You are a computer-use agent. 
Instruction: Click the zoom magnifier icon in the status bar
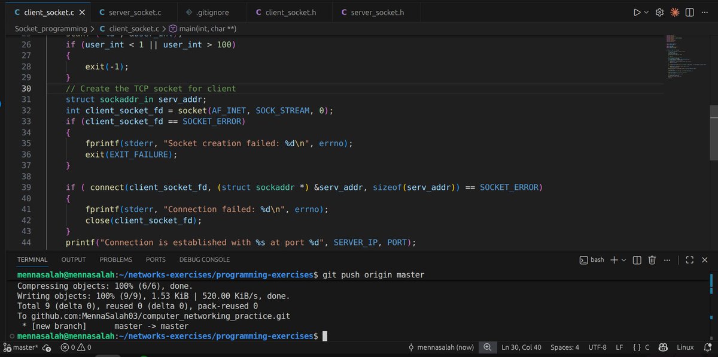(487, 347)
